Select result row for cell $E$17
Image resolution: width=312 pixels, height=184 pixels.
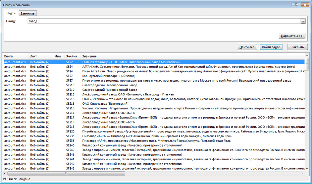tap(154, 113)
